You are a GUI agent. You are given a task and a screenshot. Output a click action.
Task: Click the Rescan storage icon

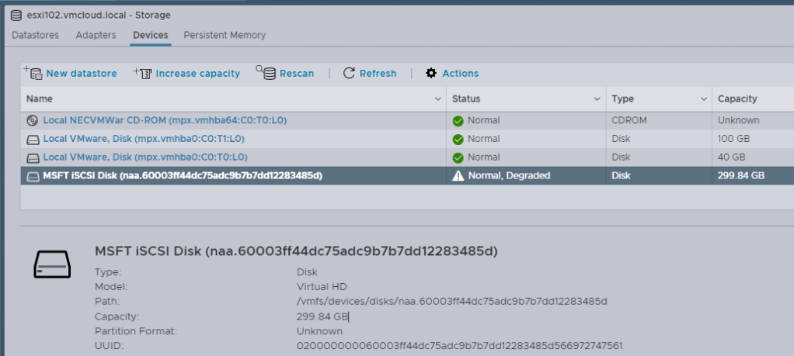coord(268,73)
